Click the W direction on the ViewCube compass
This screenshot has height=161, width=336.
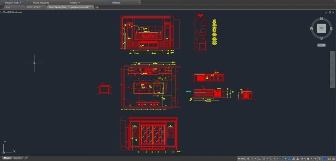pos(312,29)
